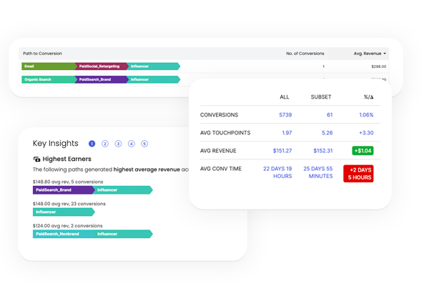429x286 pixels.
Task: Select the $298.00 average revenue cell
Action: [x=379, y=66]
